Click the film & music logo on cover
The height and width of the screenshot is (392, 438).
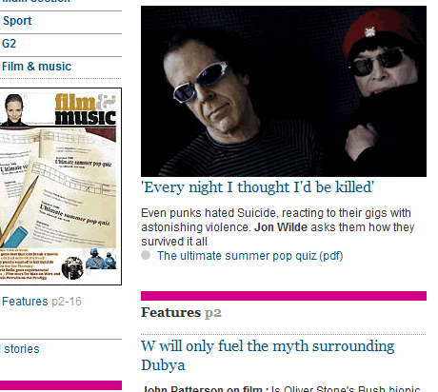[85, 109]
